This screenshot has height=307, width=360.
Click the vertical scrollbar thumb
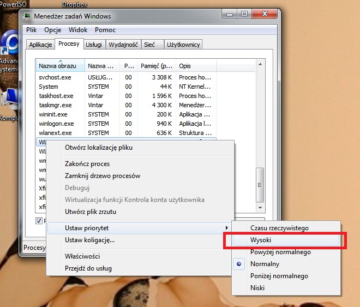pos(260,185)
